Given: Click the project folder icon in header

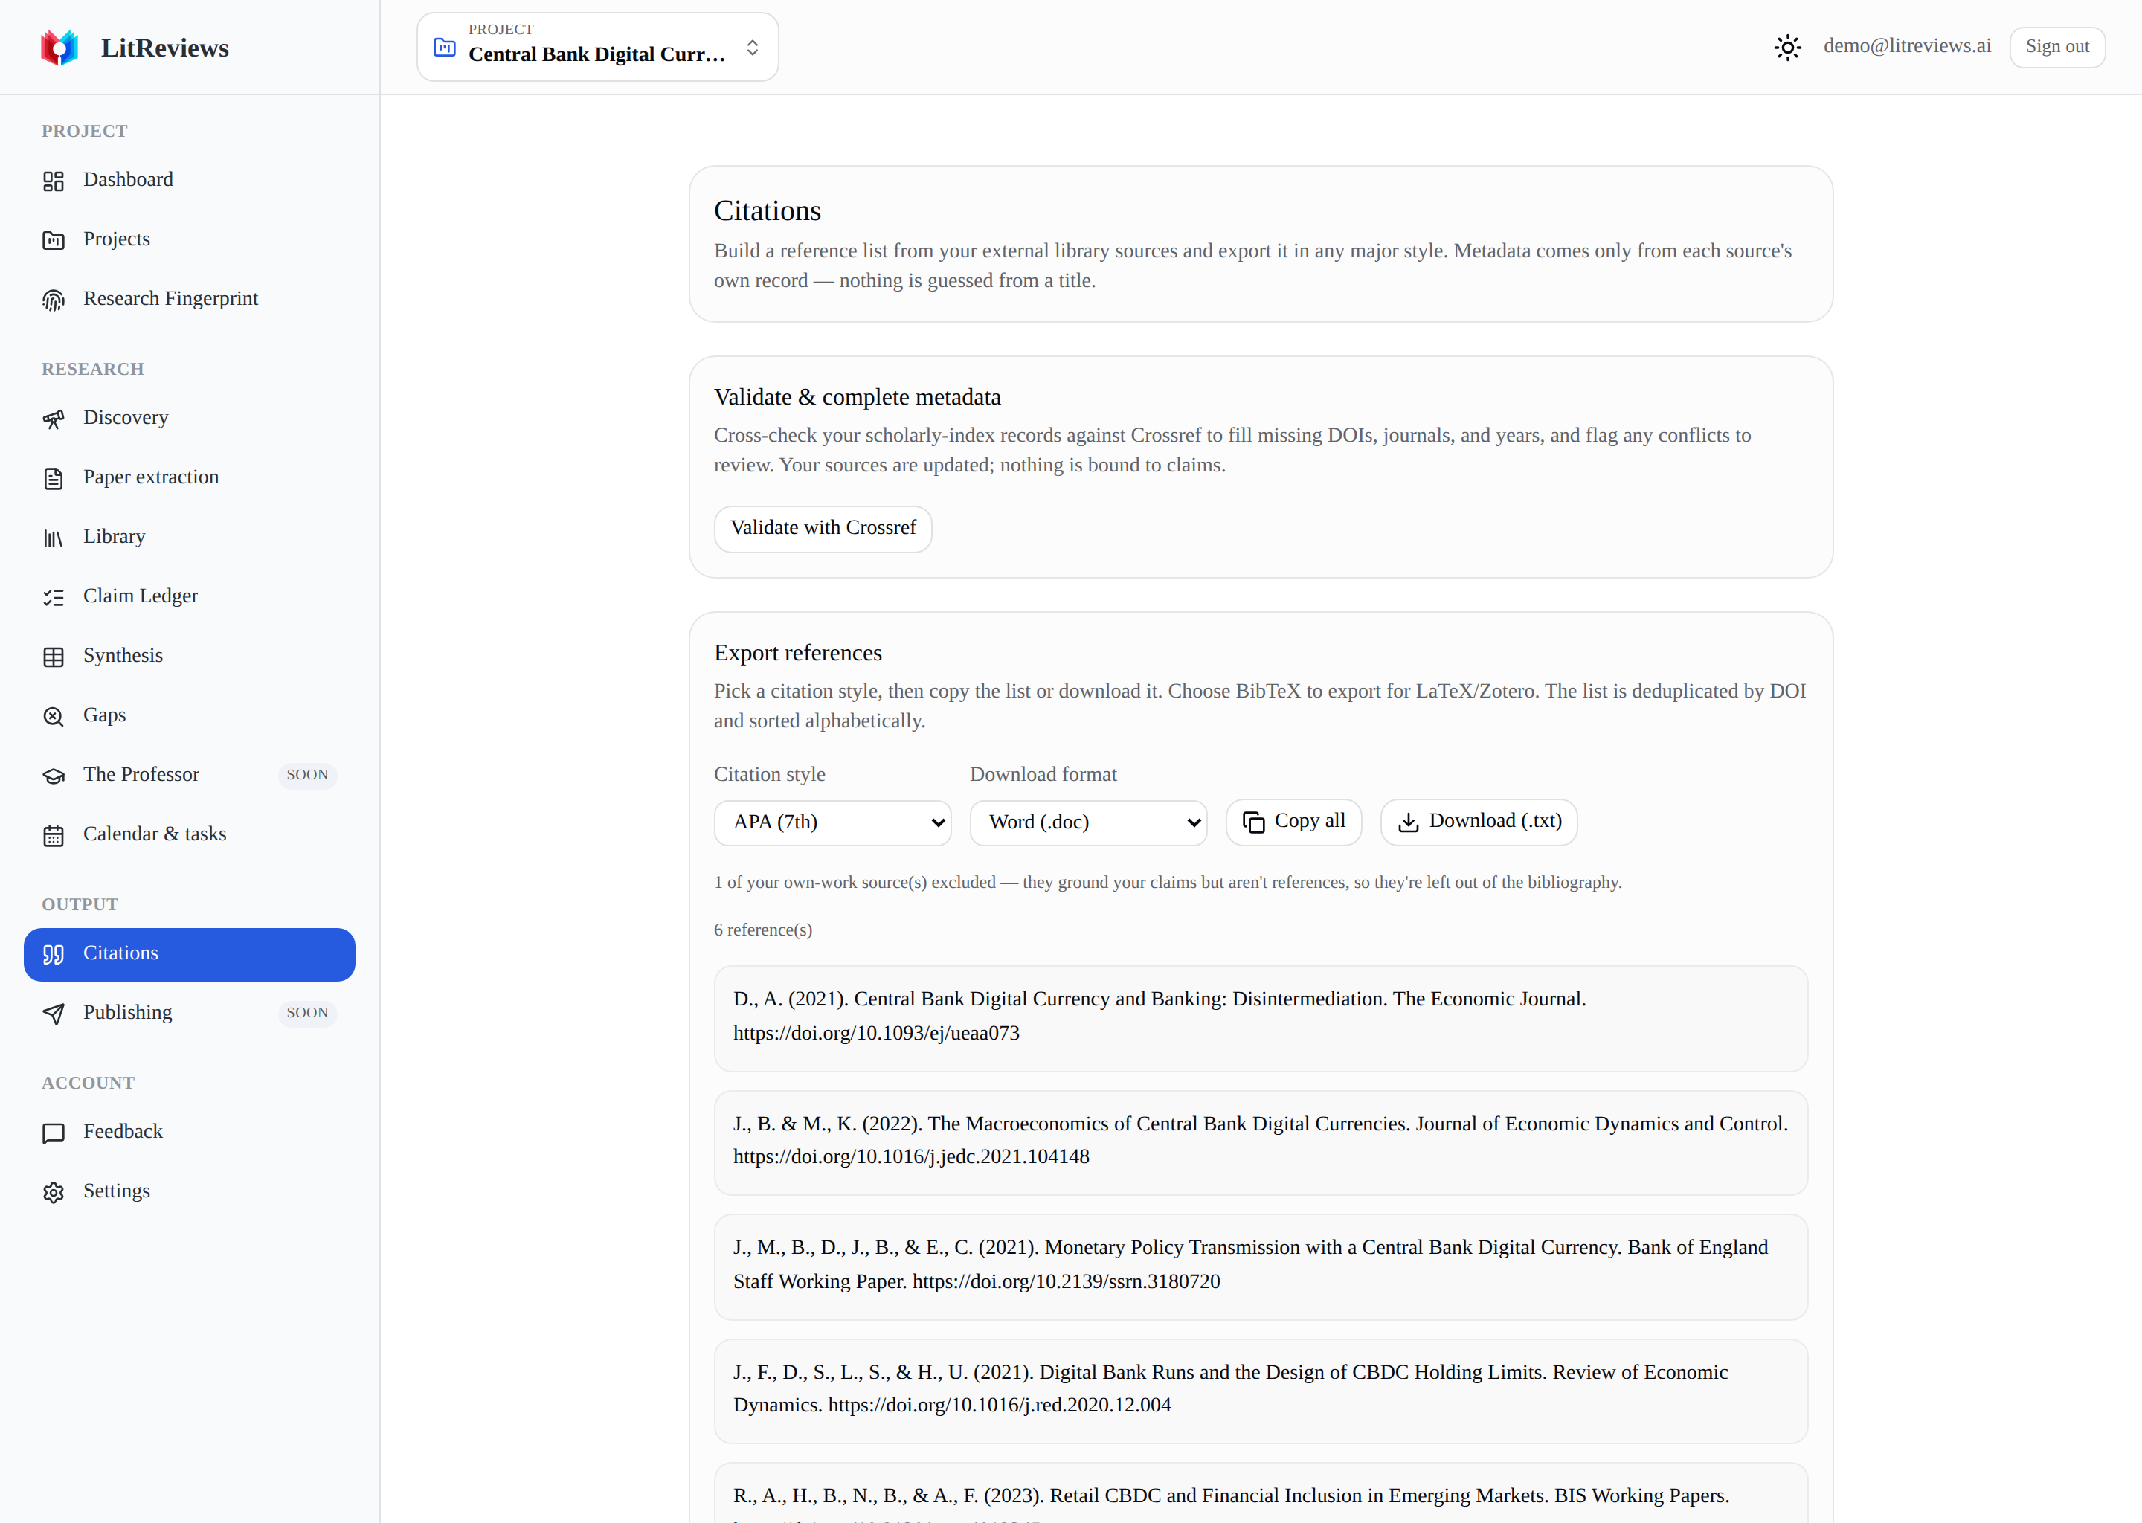Looking at the screenshot, I should pos(445,47).
